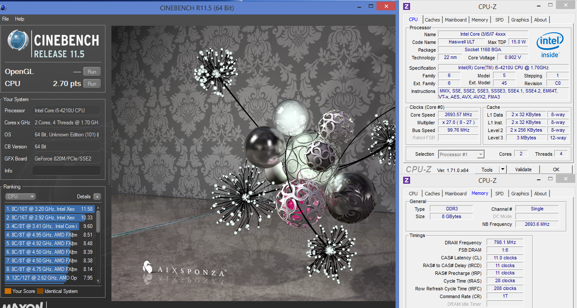Screen dimensions: 577x308
Task: Click the Validate button in CPU-Z
Action: 523,169
